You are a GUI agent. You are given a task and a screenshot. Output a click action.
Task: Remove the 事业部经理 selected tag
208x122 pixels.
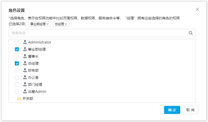[x=47, y=24]
